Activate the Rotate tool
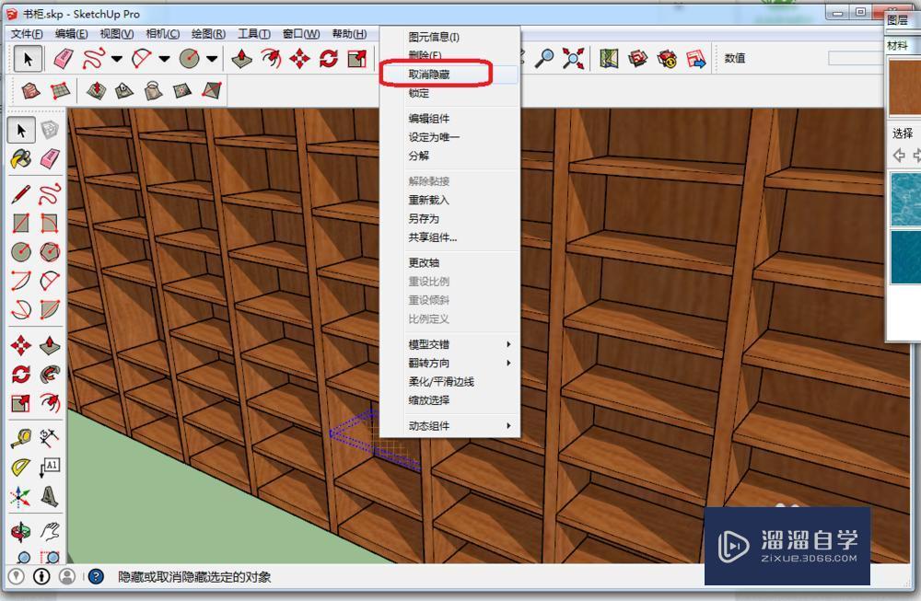This screenshot has width=921, height=601. (327, 57)
